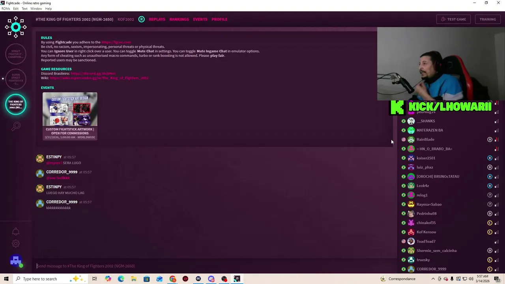
Task: Open the Edit menu
Action: 16,9
